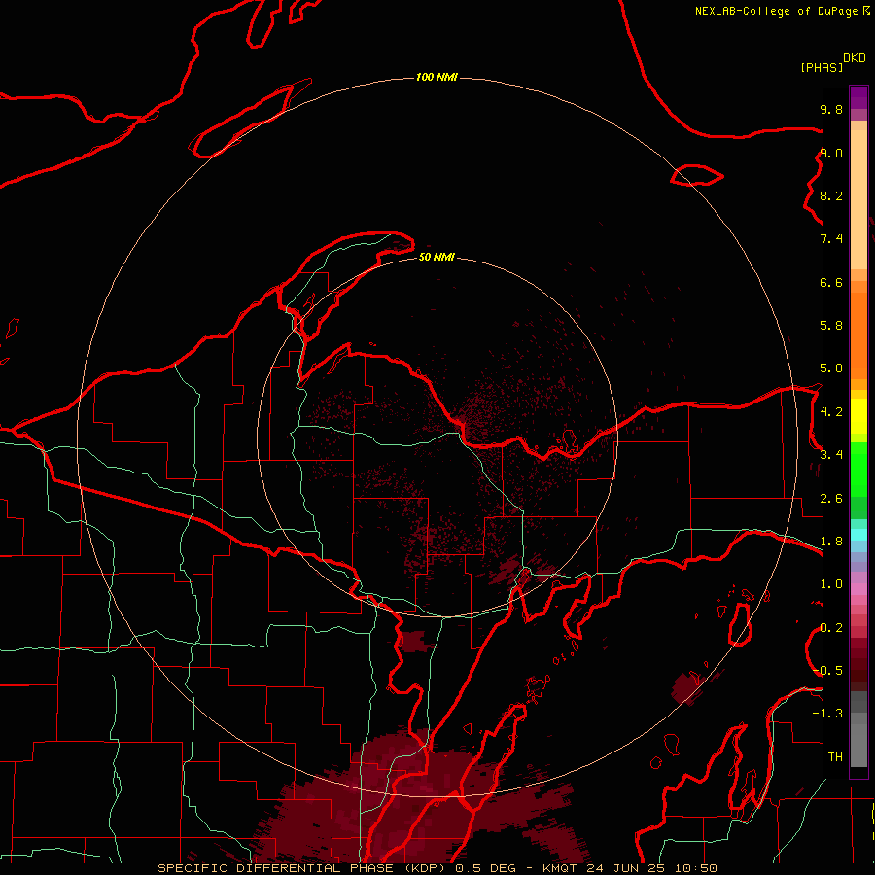
Task: Click the 24 JUN 25 date in caption
Action: (x=625, y=868)
